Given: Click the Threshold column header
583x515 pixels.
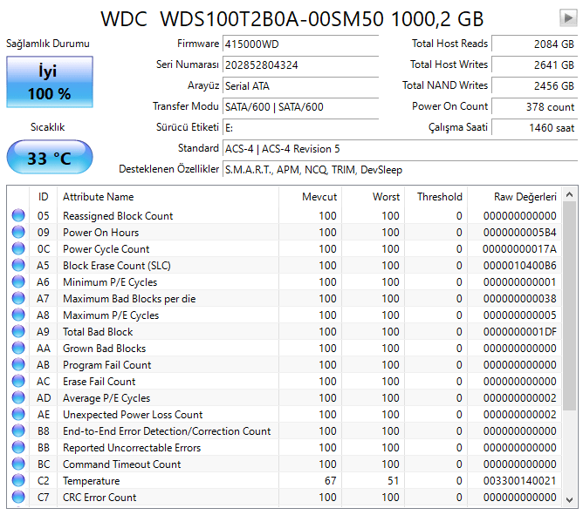Looking at the screenshot, I should (x=436, y=196).
